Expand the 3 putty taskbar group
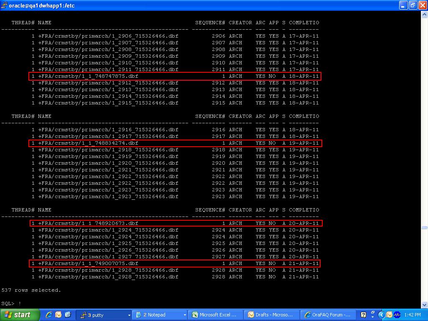Image resolution: width=428 pixels, height=321 pixels. [x=129, y=315]
